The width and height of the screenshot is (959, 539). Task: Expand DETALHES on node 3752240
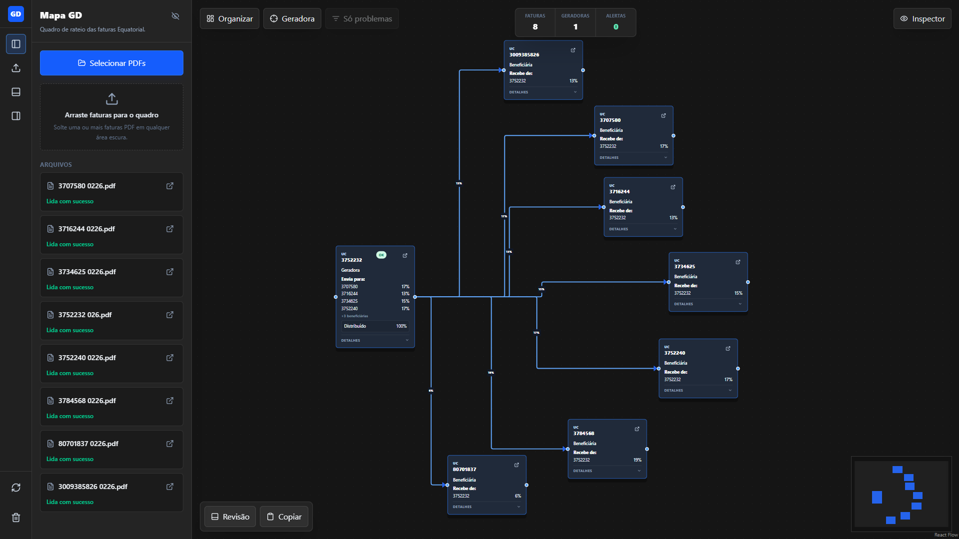tap(698, 390)
